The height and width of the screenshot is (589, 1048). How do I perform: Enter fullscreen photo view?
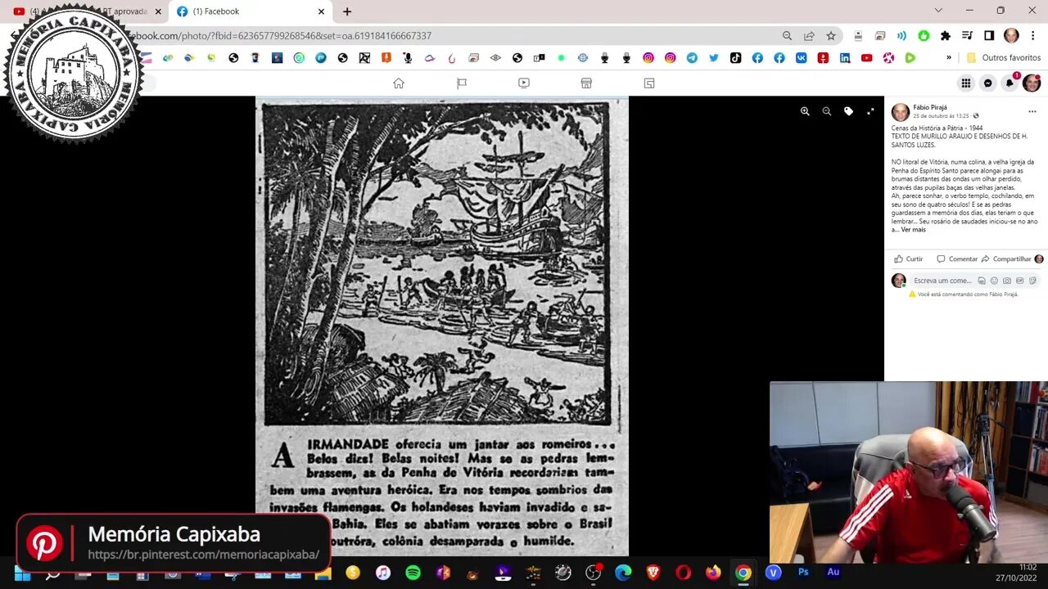(870, 111)
